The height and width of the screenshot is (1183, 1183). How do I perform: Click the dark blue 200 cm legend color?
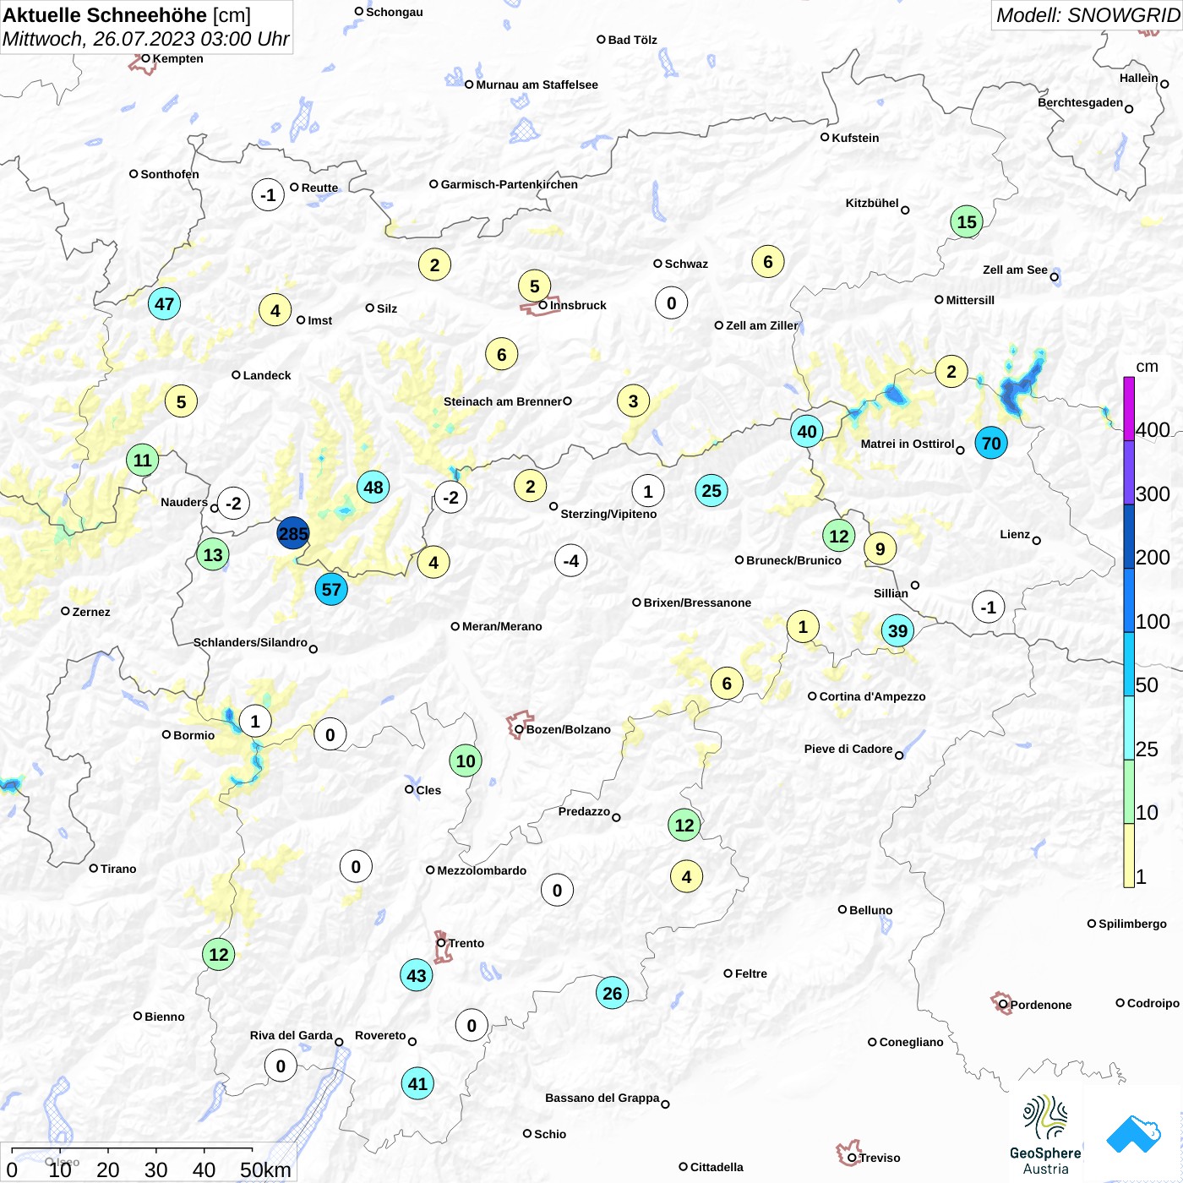click(1129, 537)
